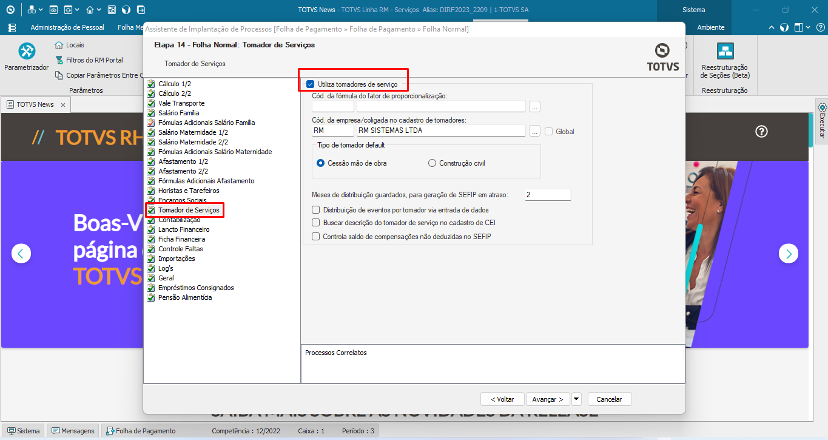The width and height of the screenshot is (828, 440).
Task: Open the module selector network icon
Action: 31,10
